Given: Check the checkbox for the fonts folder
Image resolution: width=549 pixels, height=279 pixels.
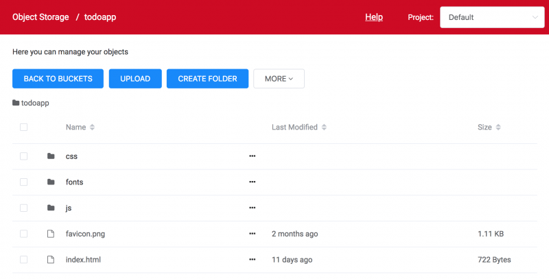Looking at the screenshot, I should (23, 182).
